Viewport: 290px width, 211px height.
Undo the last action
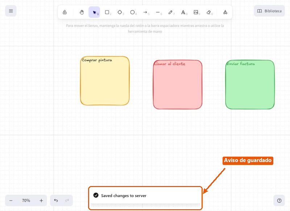[56, 200]
